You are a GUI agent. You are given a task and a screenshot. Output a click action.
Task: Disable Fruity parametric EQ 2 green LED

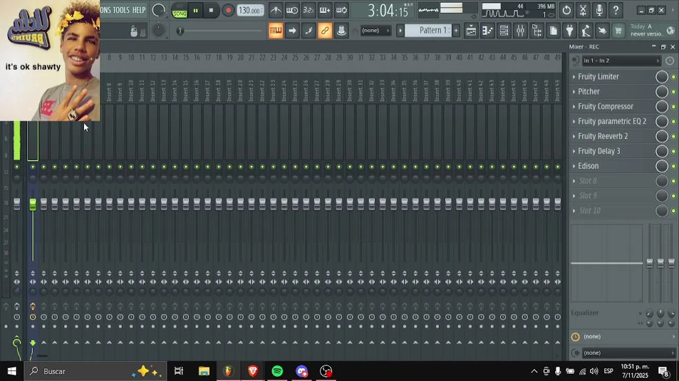[674, 122]
